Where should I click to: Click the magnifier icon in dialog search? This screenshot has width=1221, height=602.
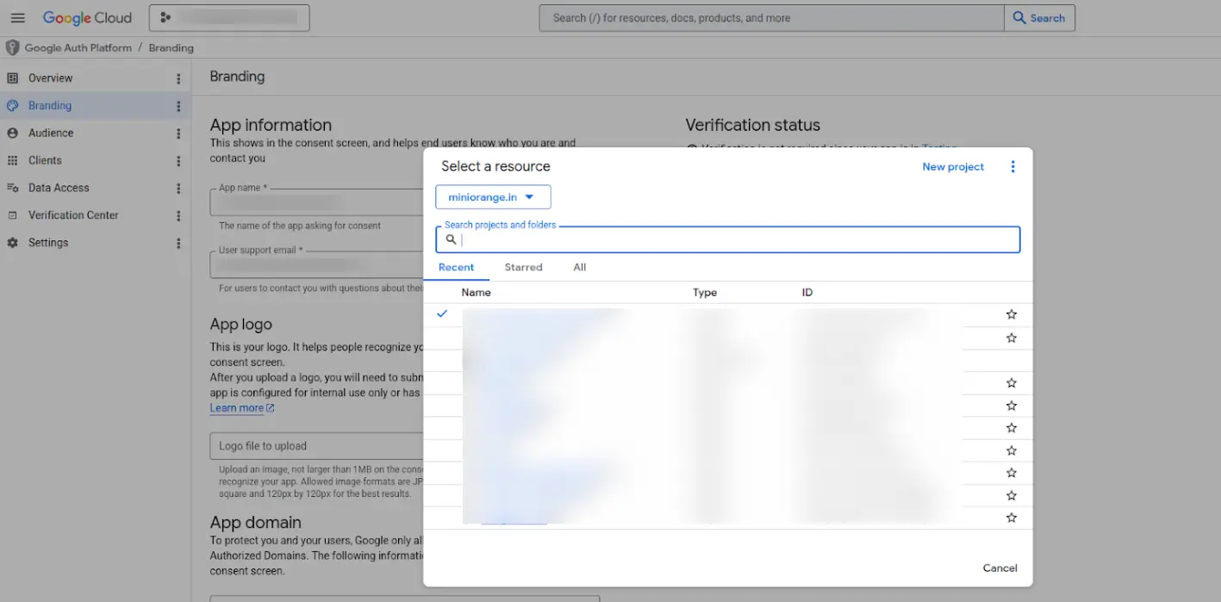pos(451,239)
